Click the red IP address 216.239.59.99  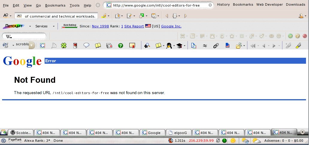click(201, 141)
